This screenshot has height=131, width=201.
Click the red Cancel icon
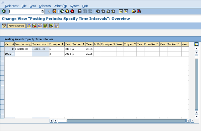pos(72,11)
